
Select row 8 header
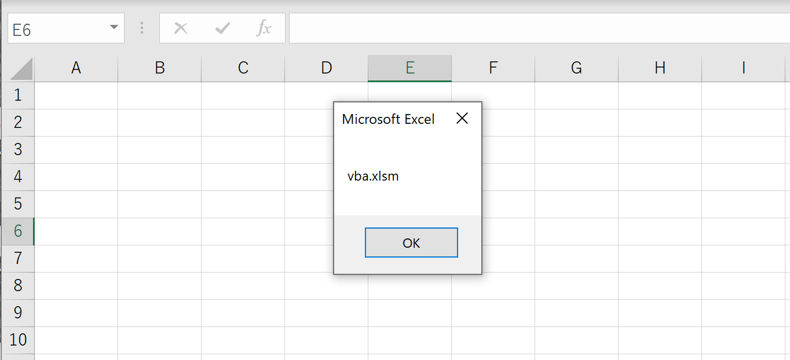(x=18, y=286)
